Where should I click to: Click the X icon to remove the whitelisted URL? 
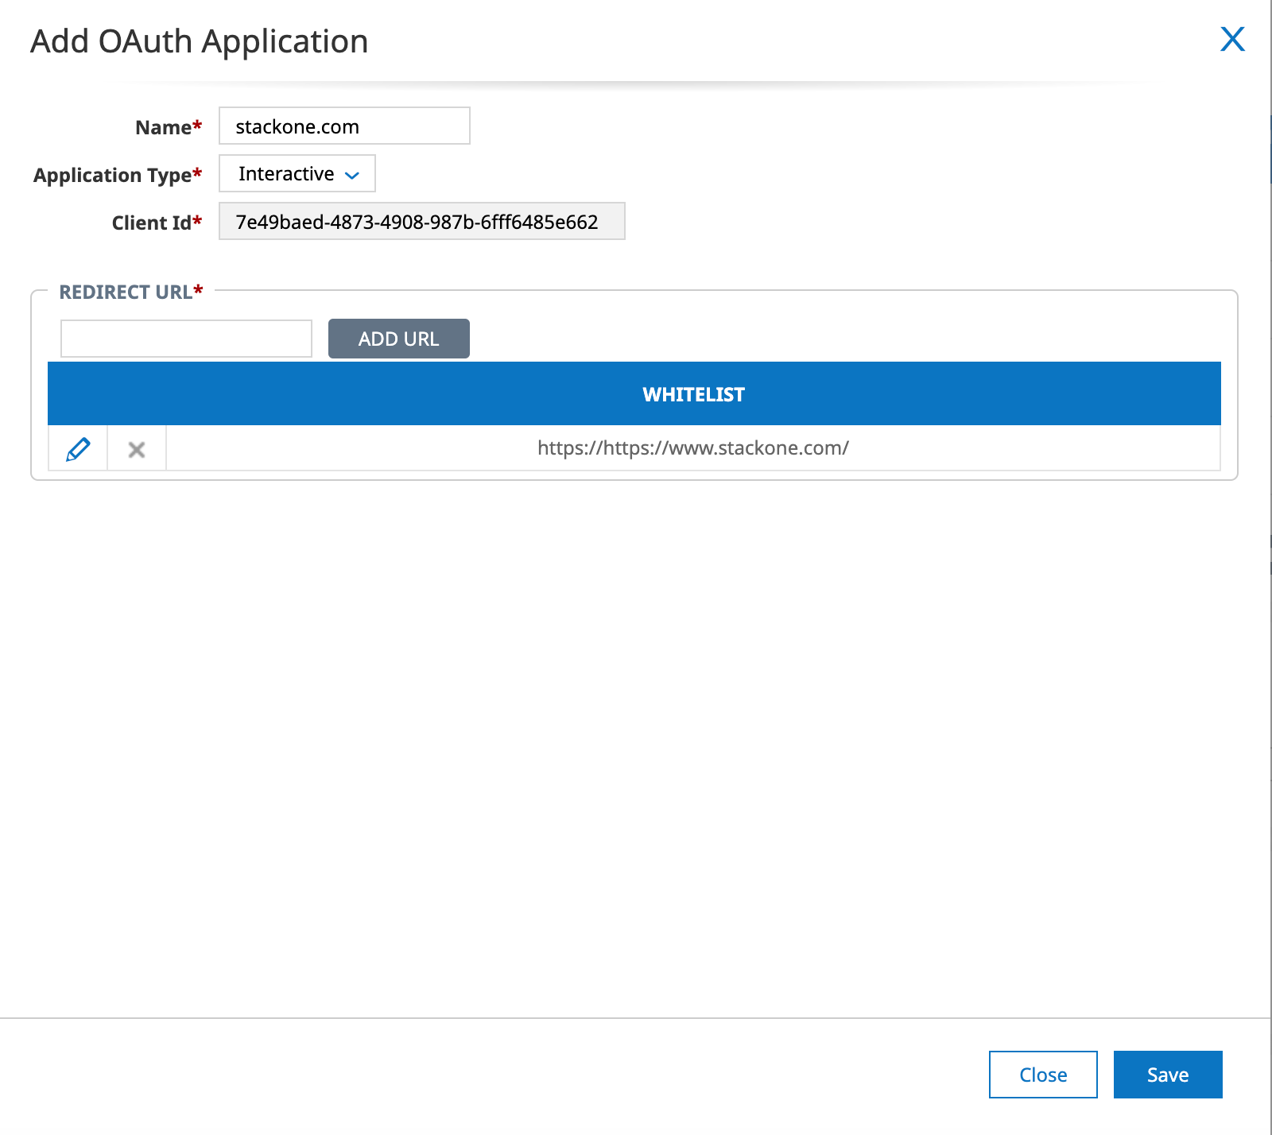(x=136, y=448)
